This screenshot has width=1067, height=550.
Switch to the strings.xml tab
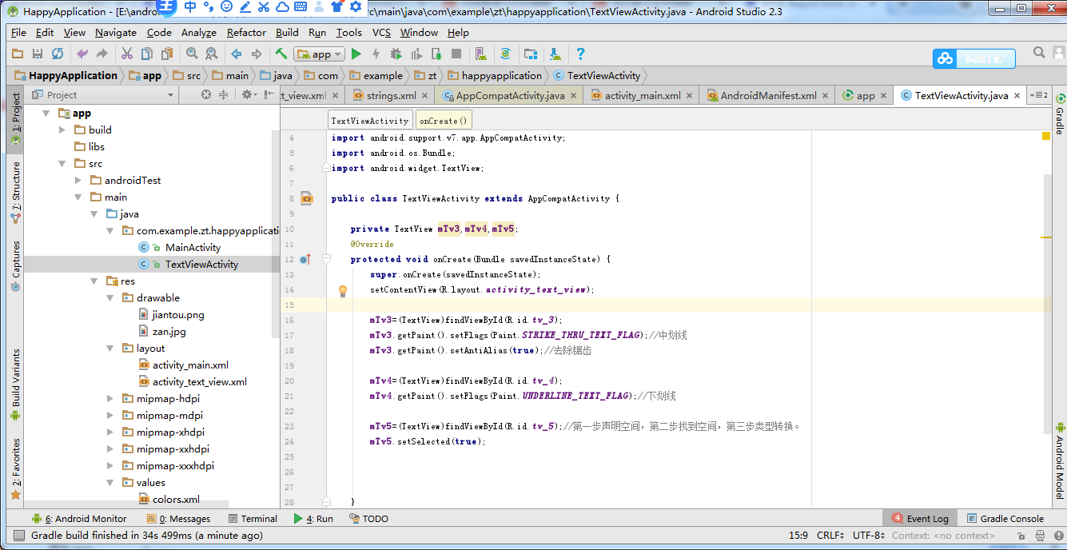[390, 95]
